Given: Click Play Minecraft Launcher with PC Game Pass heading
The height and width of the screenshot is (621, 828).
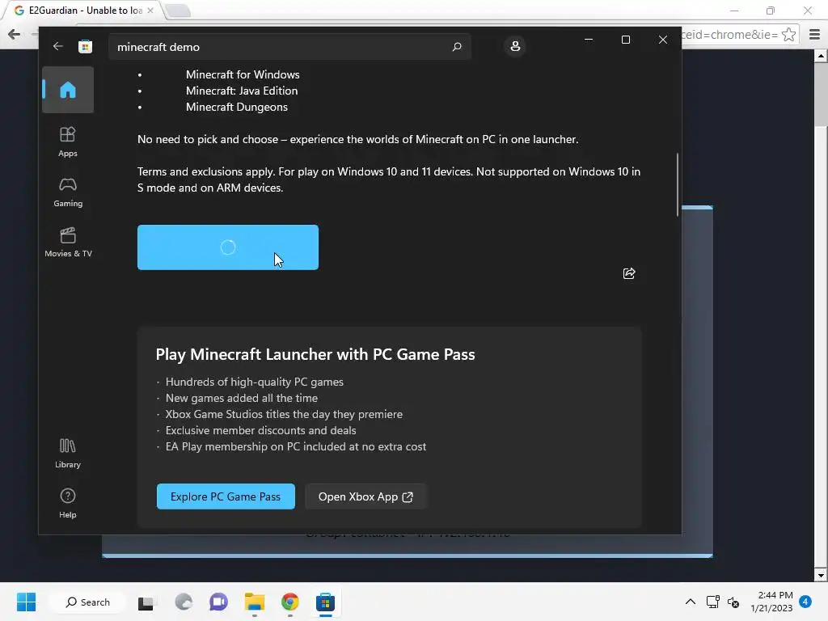Looking at the screenshot, I should coord(315,354).
